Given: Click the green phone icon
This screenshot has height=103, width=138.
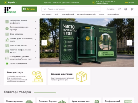Looking at the screenshot, I should coord(94,3).
